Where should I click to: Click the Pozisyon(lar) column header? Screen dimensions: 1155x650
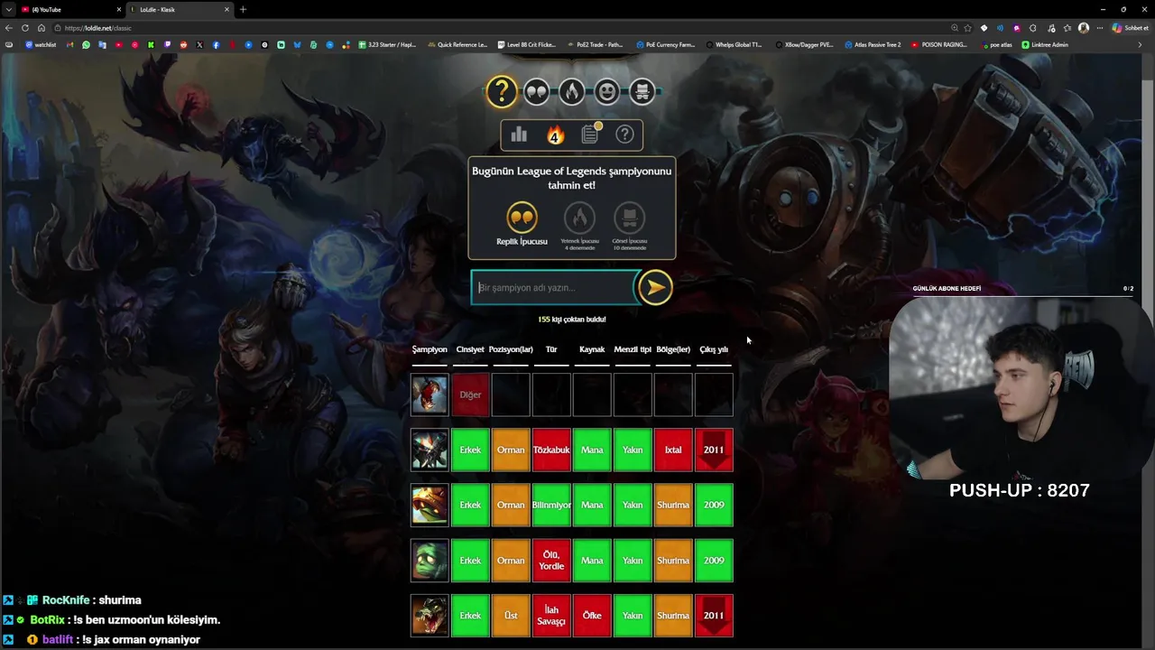tap(511, 349)
